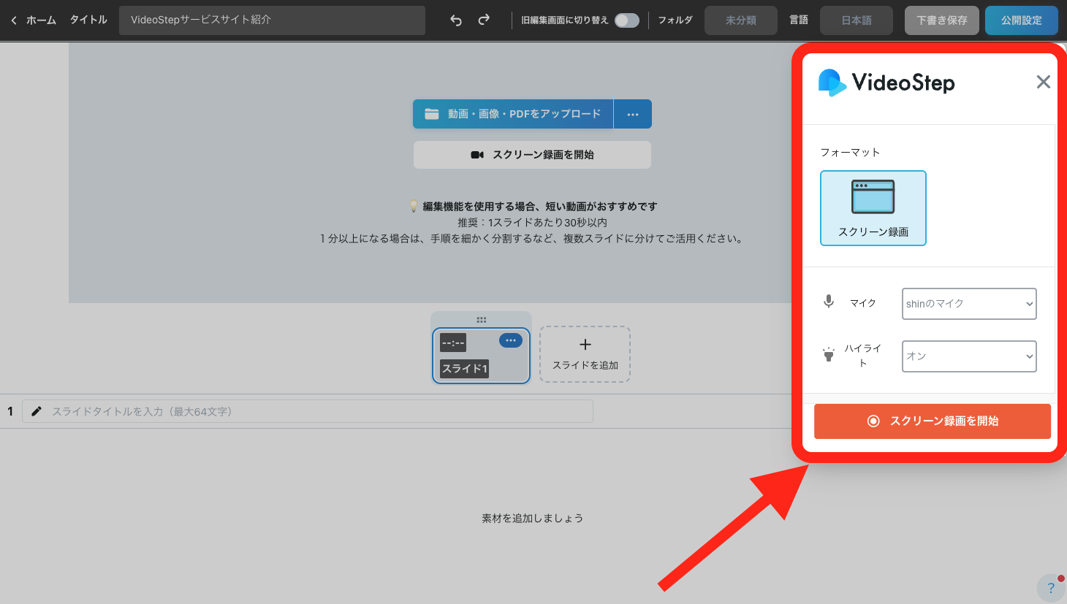
Task: Click the 推奨：1スライドあたり30秒以内 text
Action: [x=532, y=223]
